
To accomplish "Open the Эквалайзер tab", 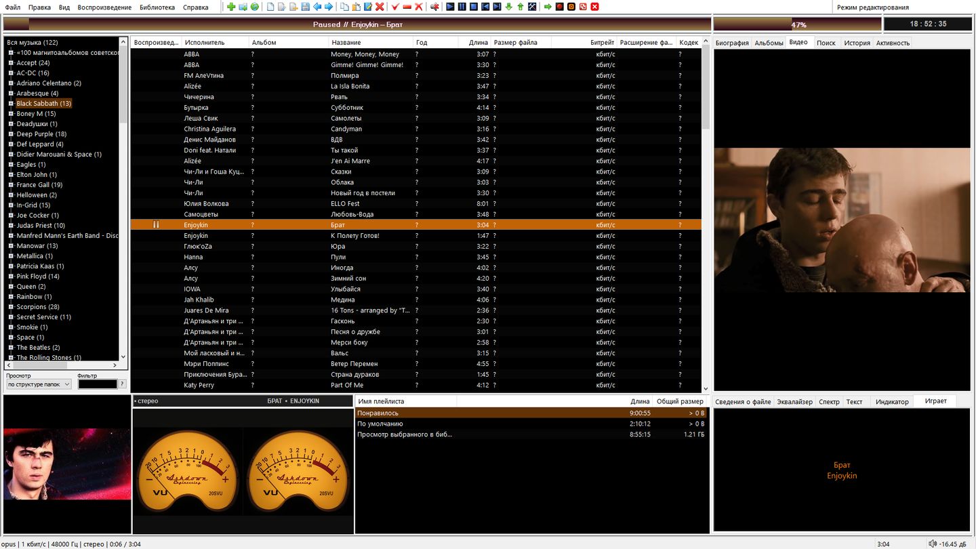I will pyautogui.click(x=794, y=402).
